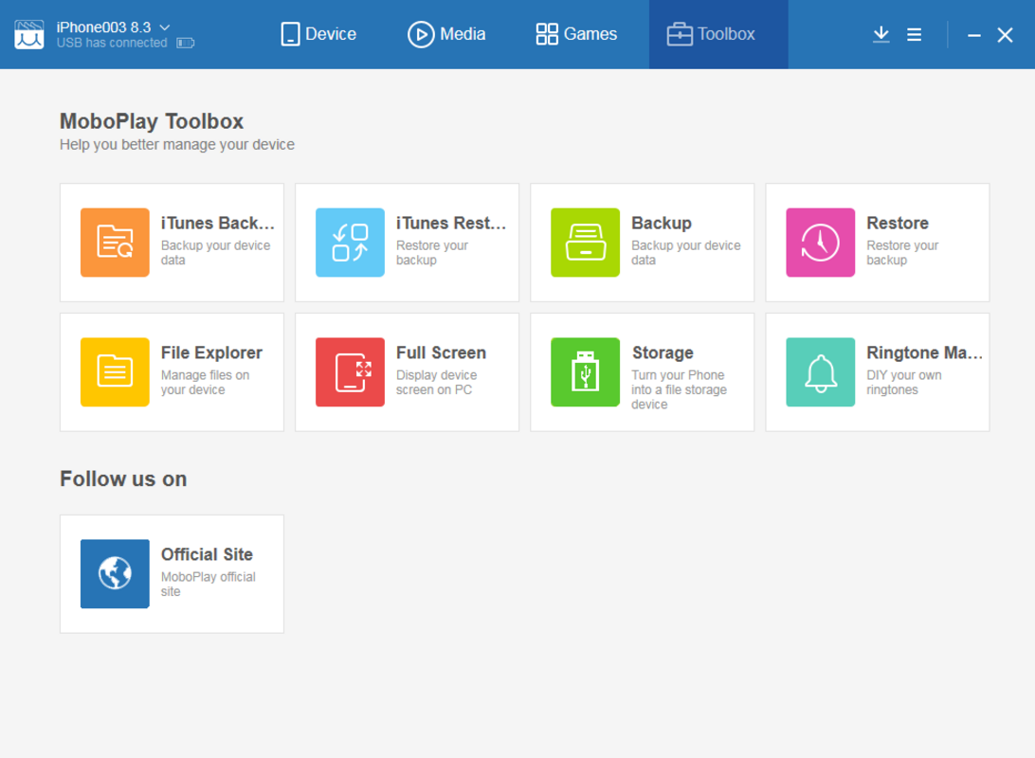Click 'Display device screen on PC' text
1035x758 pixels.
[x=436, y=382]
